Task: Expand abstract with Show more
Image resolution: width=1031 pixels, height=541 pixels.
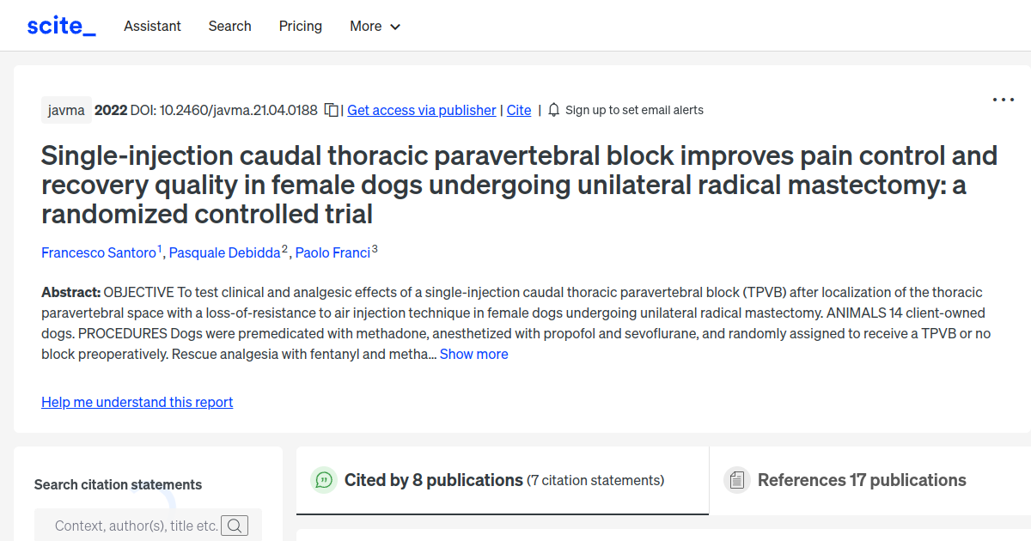Action: click(x=473, y=354)
